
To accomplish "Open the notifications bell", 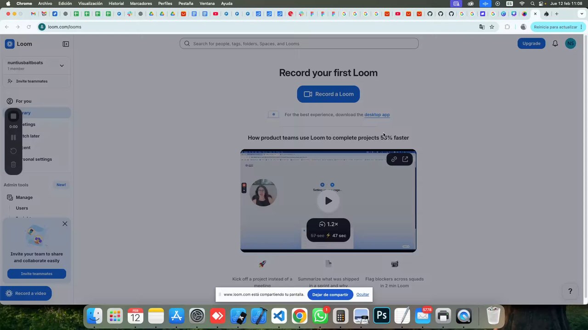I will click(x=555, y=44).
